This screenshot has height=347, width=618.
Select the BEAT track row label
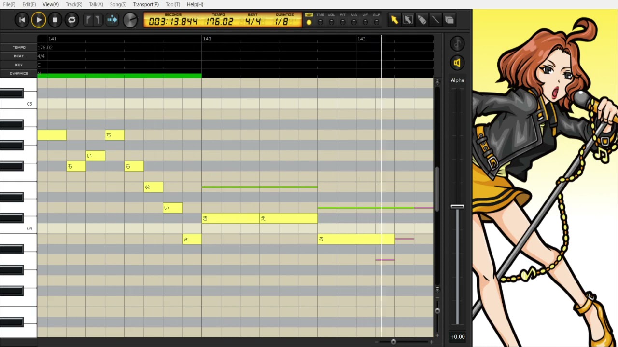(19, 56)
